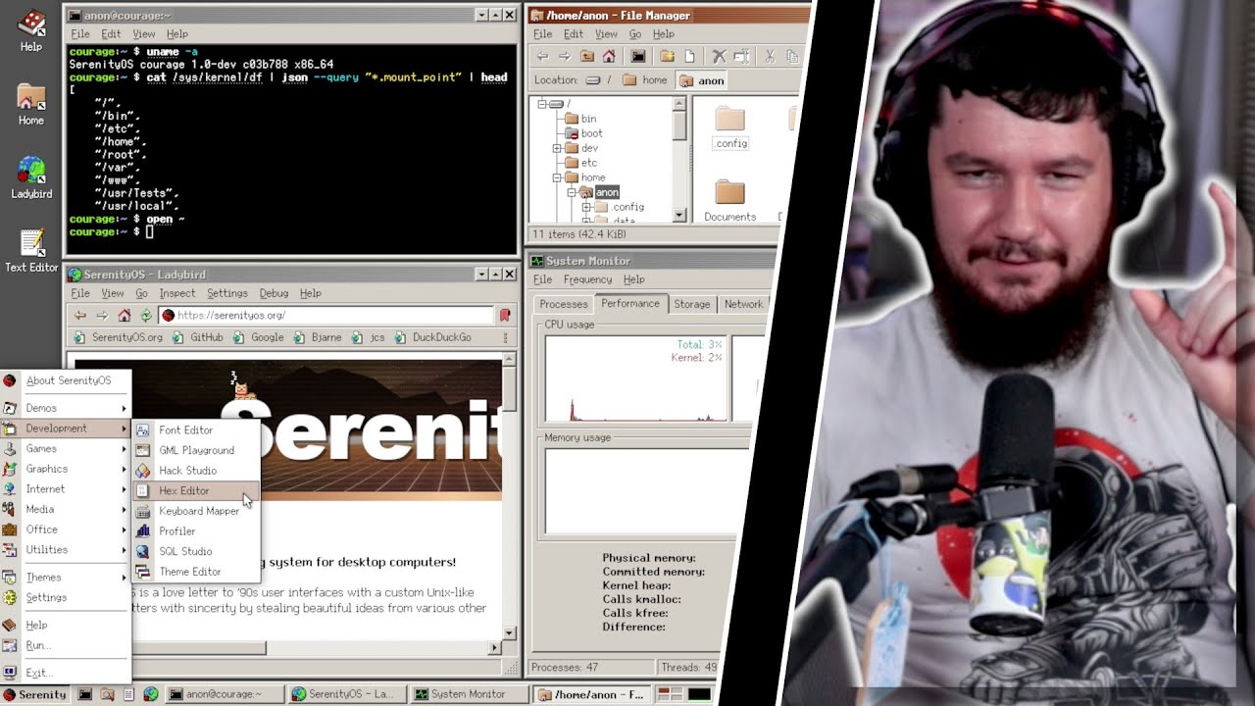Open the Help desktop shortcut
This screenshot has width=1255, height=706.
(31, 29)
